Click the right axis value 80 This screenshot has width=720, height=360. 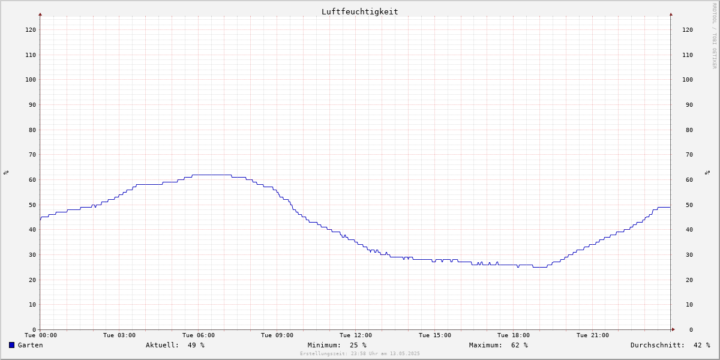coord(689,130)
